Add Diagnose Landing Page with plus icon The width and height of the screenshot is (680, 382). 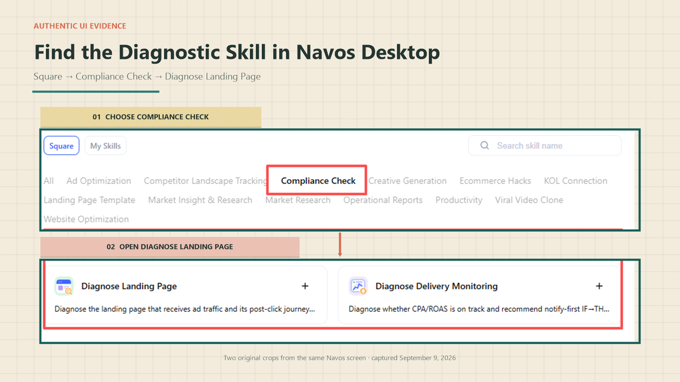(x=305, y=286)
